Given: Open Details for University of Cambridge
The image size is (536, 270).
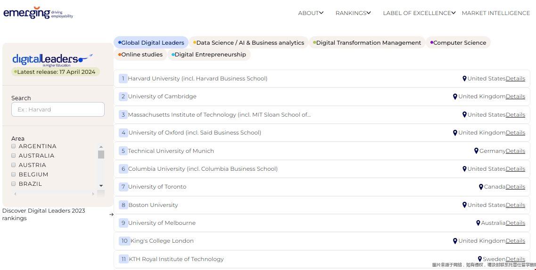Looking at the screenshot, I should (x=515, y=96).
